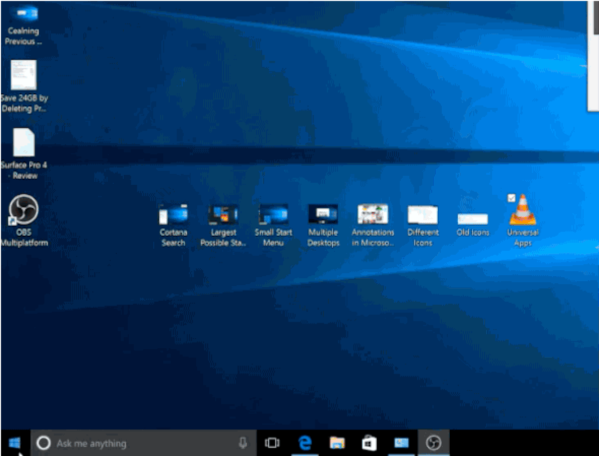Select the Small Start Menu thumbnail
Image resolution: width=599 pixels, height=456 pixels.
pos(273,215)
